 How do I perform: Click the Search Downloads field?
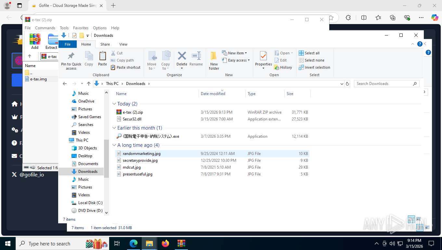pos(386,84)
